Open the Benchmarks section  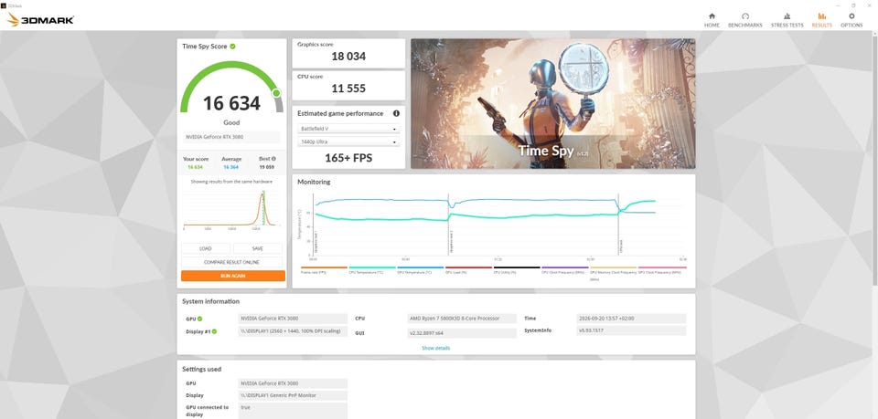(744, 20)
